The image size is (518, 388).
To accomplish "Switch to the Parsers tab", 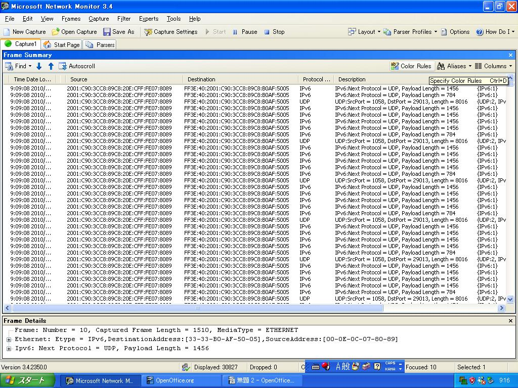I will tap(100, 44).
